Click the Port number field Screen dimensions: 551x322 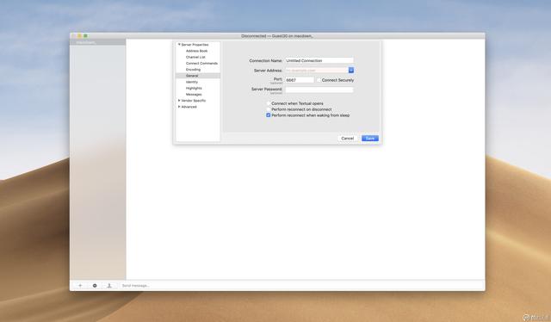pos(300,80)
